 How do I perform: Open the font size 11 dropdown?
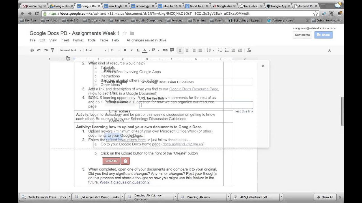(115, 50)
